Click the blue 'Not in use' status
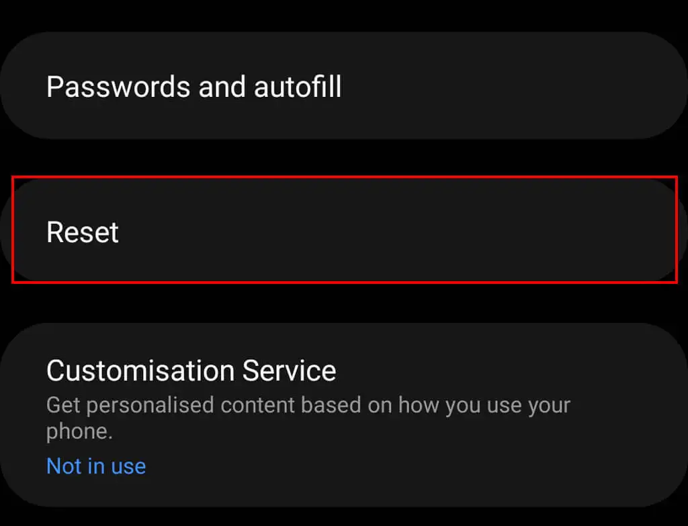The width and height of the screenshot is (688, 526). [96, 465]
